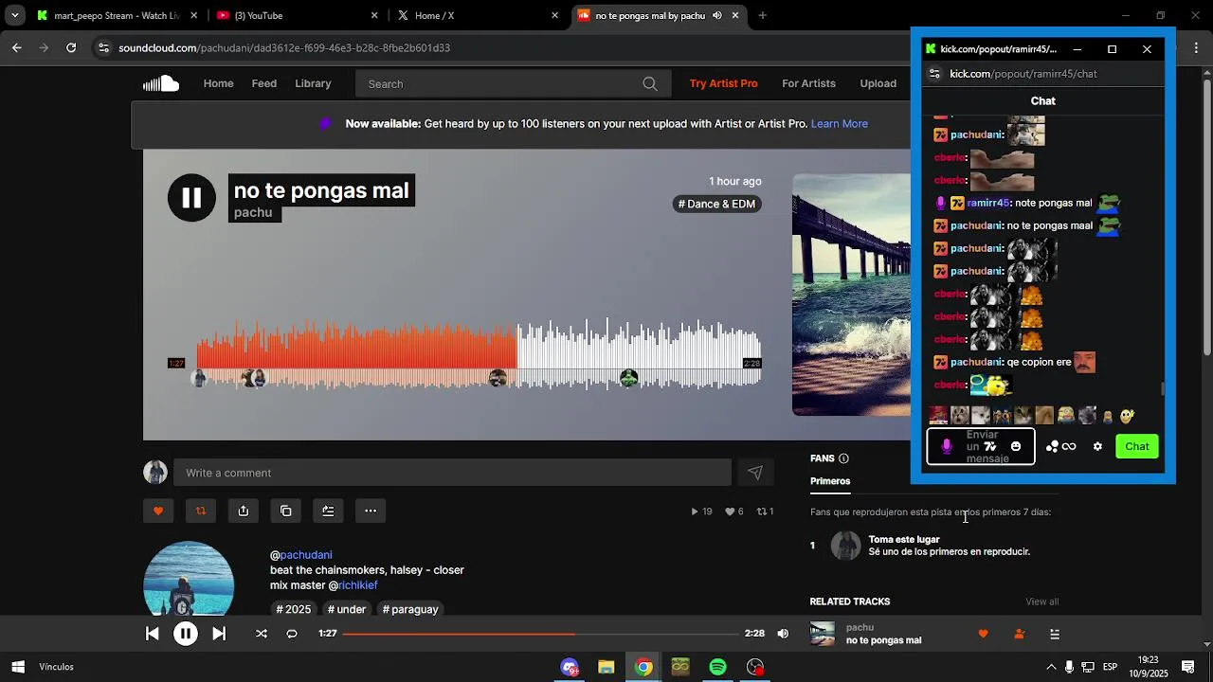Viewport: 1213px width, 682px height.
Task: Open the For Artists page
Action: click(808, 83)
